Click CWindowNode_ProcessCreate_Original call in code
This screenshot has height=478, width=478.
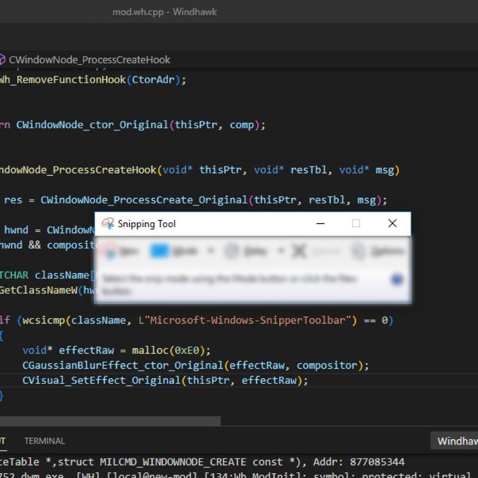(x=144, y=200)
